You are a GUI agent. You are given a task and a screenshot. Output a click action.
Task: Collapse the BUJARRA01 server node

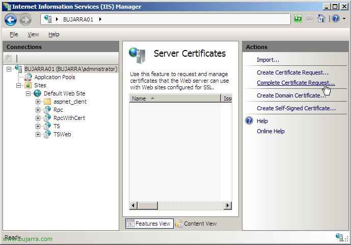[9, 69]
